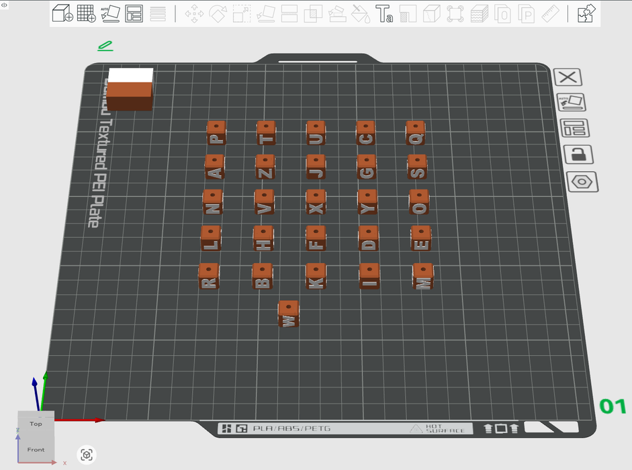
Task: Edit plate name with green pencil
Action: (105, 46)
